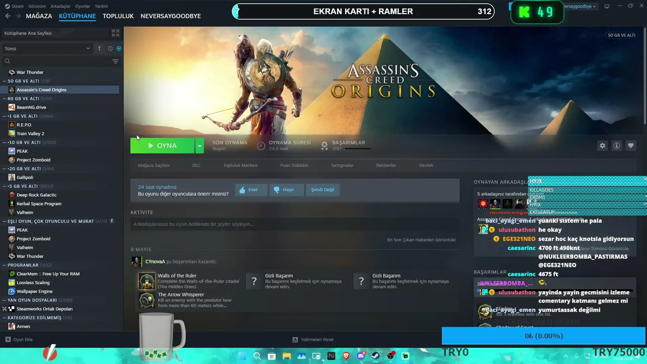Collapse the 50 GB VE ALTI category
Screen dimensions: 647x364
(5, 81)
